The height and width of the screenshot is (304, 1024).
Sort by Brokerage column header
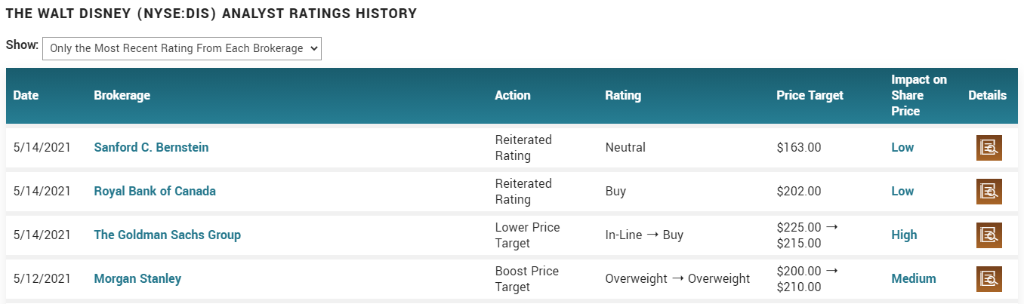point(122,96)
